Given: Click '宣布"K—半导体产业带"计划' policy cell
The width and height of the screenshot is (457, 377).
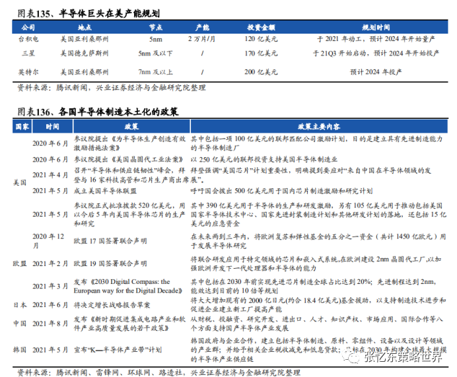Looking at the screenshot, I should 118,350.
